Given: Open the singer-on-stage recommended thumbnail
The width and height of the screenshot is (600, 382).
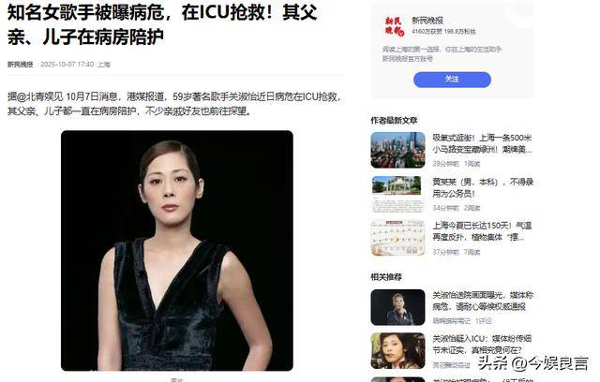Looking at the screenshot, I should pos(397,307).
